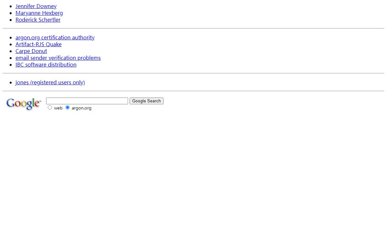Visit the Roderick Schertler page link
Viewport: 387px width, 239px height.
point(38,20)
